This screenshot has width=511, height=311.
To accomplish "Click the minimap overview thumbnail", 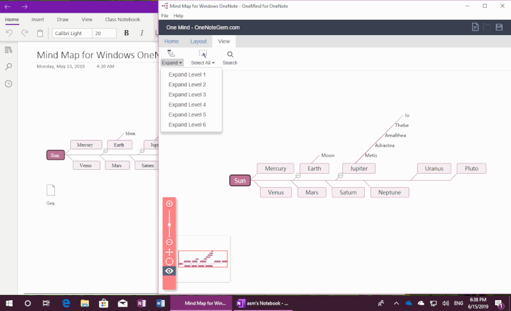I will tap(202, 259).
